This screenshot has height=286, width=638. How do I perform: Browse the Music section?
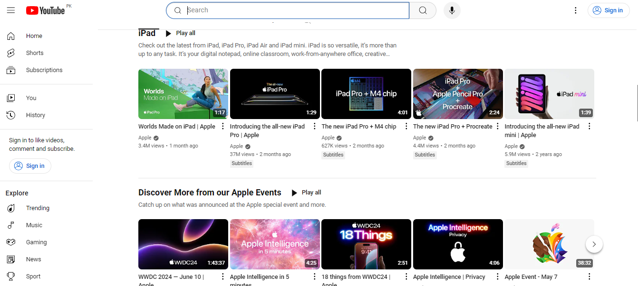tap(34, 225)
